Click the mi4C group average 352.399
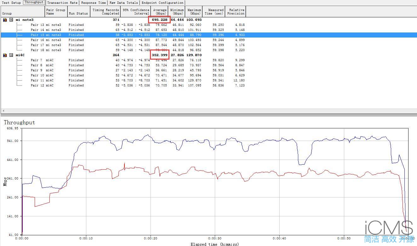This screenshot has width=417, height=246. [x=160, y=55]
